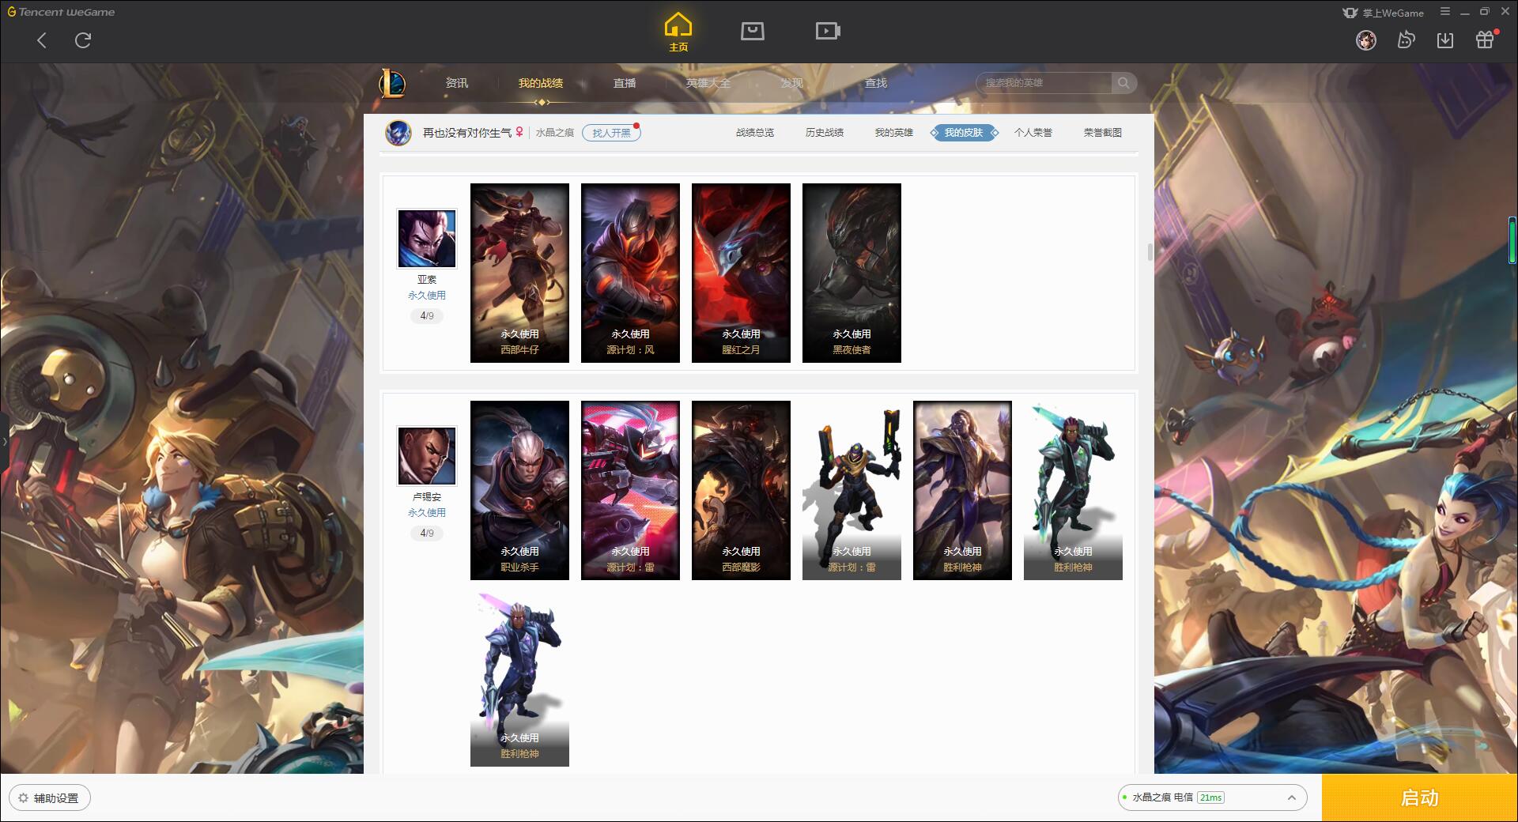Screen dimensions: 1518x822
Task: Open the 我的战绩 tab
Action: (541, 83)
